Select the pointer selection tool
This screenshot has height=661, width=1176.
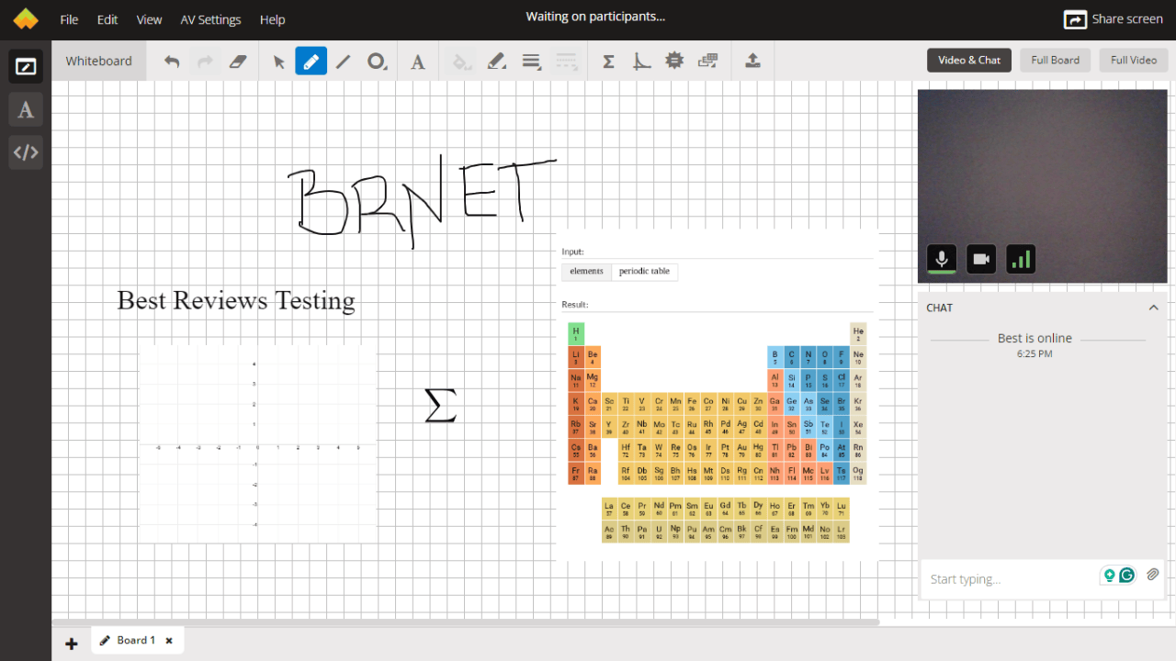pyautogui.click(x=279, y=62)
